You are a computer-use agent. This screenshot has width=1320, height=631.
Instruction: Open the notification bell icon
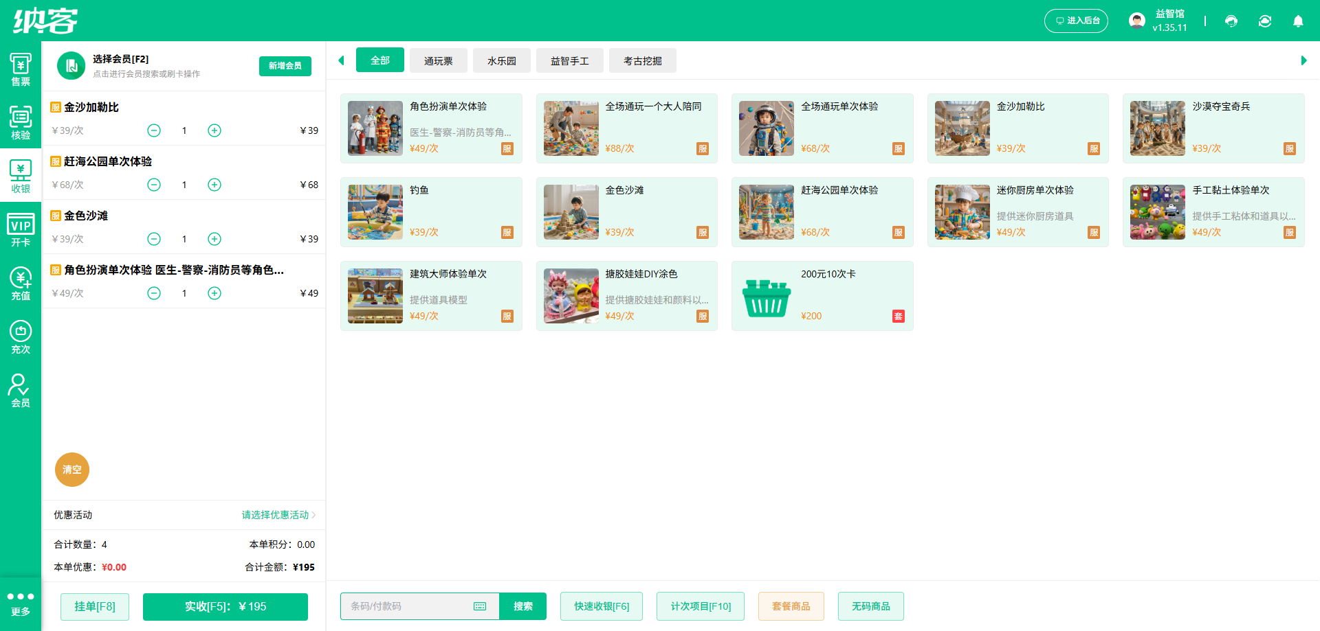click(x=1298, y=21)
